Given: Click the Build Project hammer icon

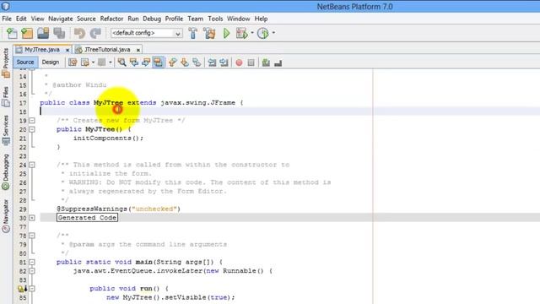Looking at the screenshot, I should click(193, 33).
